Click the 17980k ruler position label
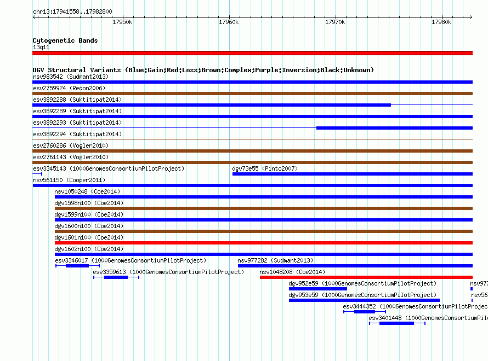This screenshot has width=488, height=361. (x=441, y=22)
